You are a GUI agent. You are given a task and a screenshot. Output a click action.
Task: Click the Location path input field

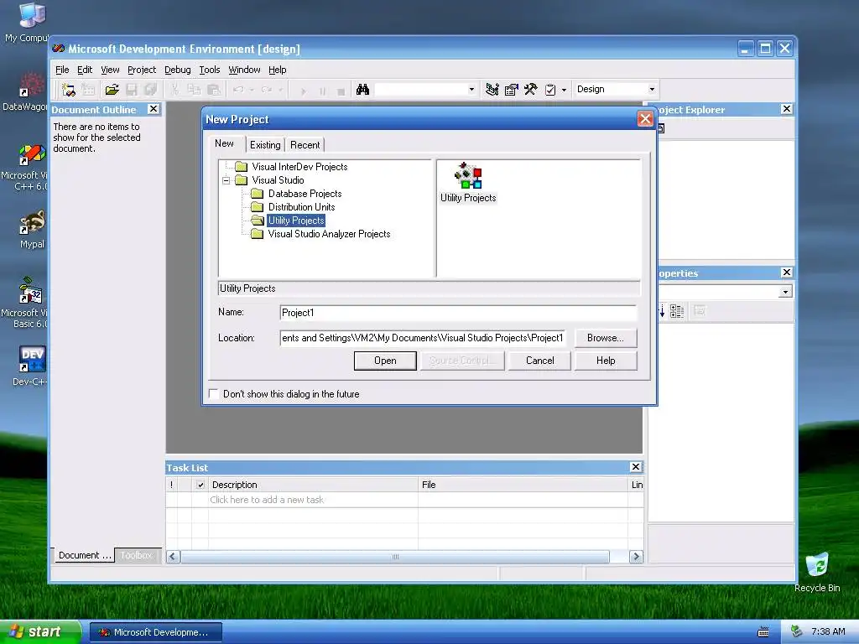(x=423, y=338)
